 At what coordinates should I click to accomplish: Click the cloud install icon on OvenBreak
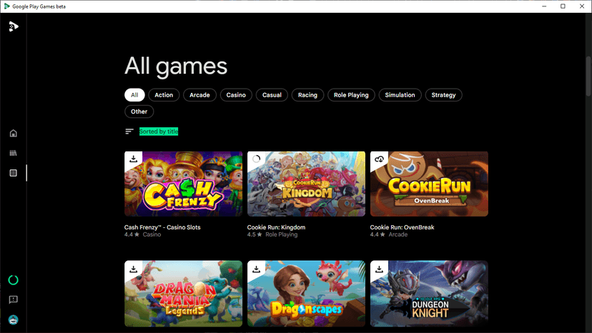379,159
